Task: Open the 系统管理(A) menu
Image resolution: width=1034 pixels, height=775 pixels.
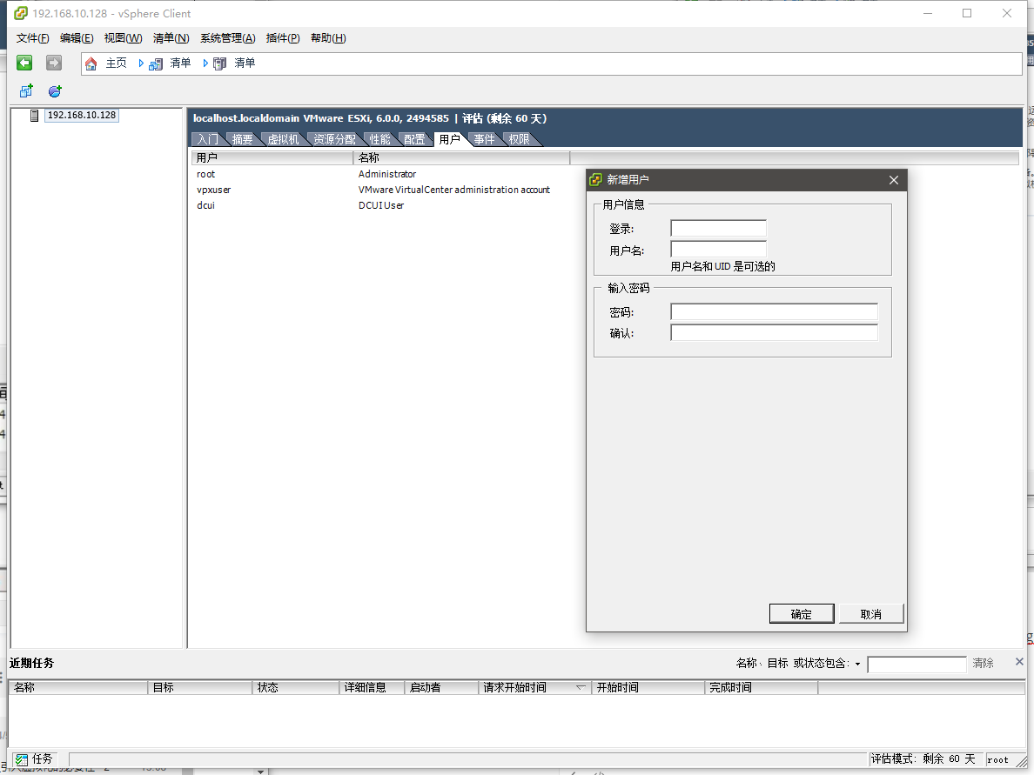Action: coord(228,38)
